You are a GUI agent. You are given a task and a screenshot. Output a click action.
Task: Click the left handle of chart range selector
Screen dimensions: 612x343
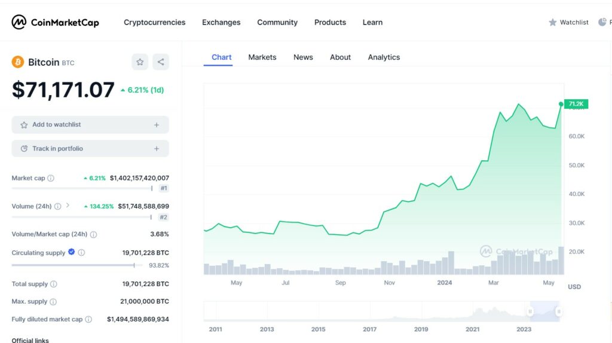[530, 311]
